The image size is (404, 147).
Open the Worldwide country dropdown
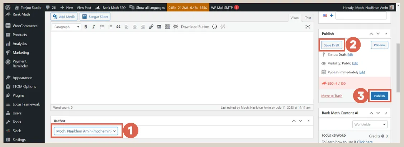[370, 124]
